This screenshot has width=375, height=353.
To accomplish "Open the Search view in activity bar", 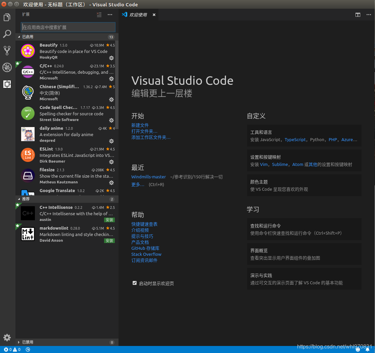I will 7,34.
